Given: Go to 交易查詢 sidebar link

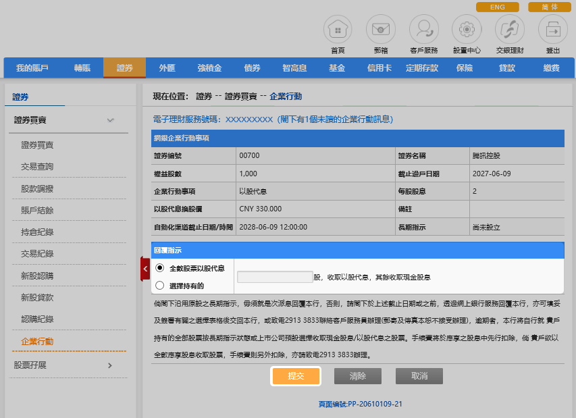Looking at the screenshot, I should (x=37, y=166).
